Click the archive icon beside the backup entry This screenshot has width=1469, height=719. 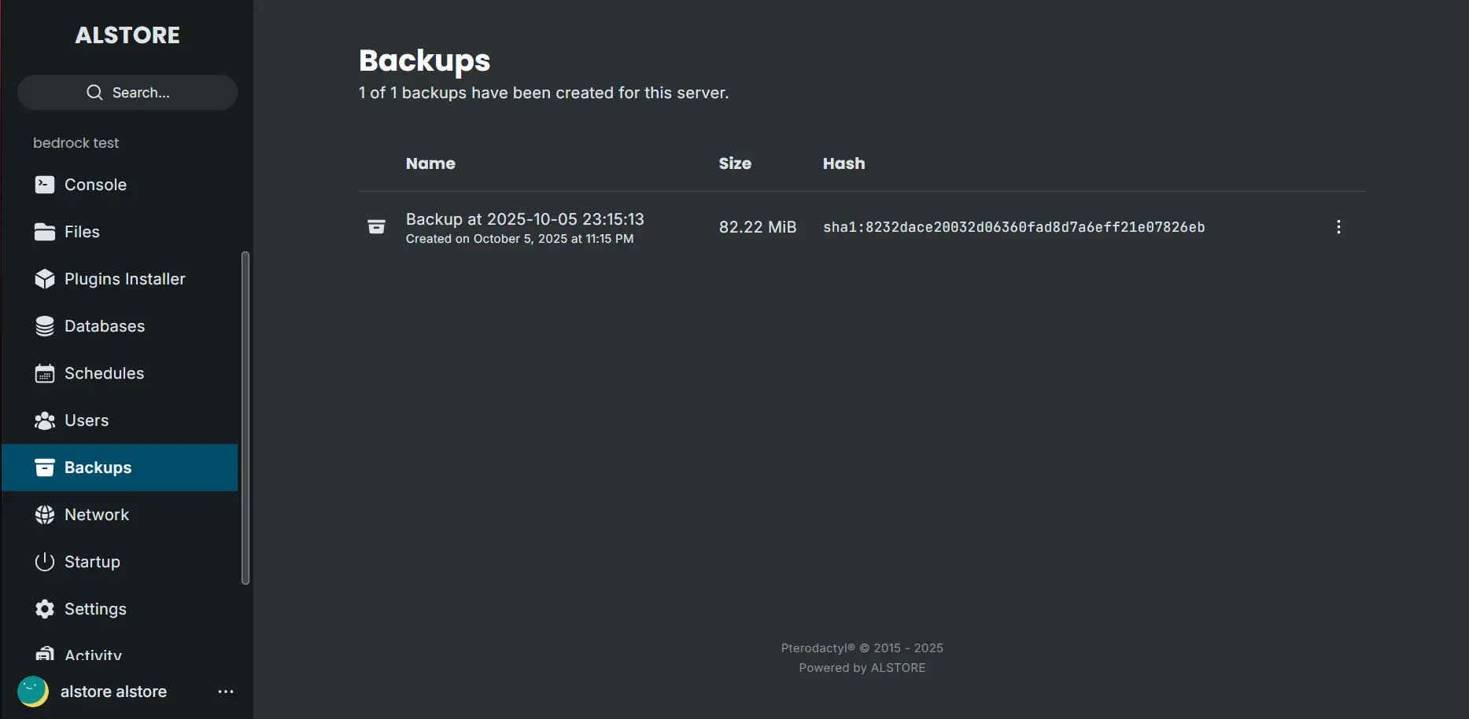pyautogui.click(x=377, y=226)
